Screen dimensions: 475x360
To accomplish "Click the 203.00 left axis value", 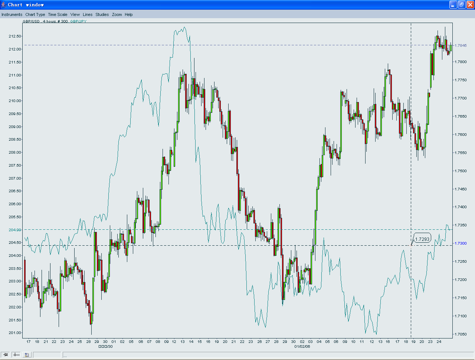I will 15,281.
